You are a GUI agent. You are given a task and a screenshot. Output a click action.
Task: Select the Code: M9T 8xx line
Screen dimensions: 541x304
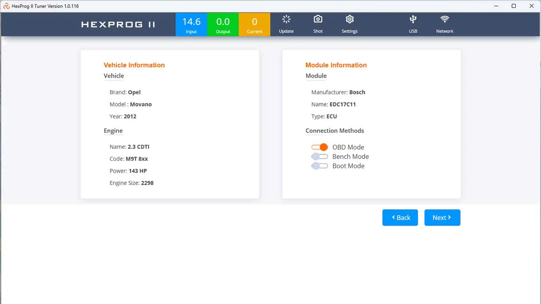tap(129, 159)
